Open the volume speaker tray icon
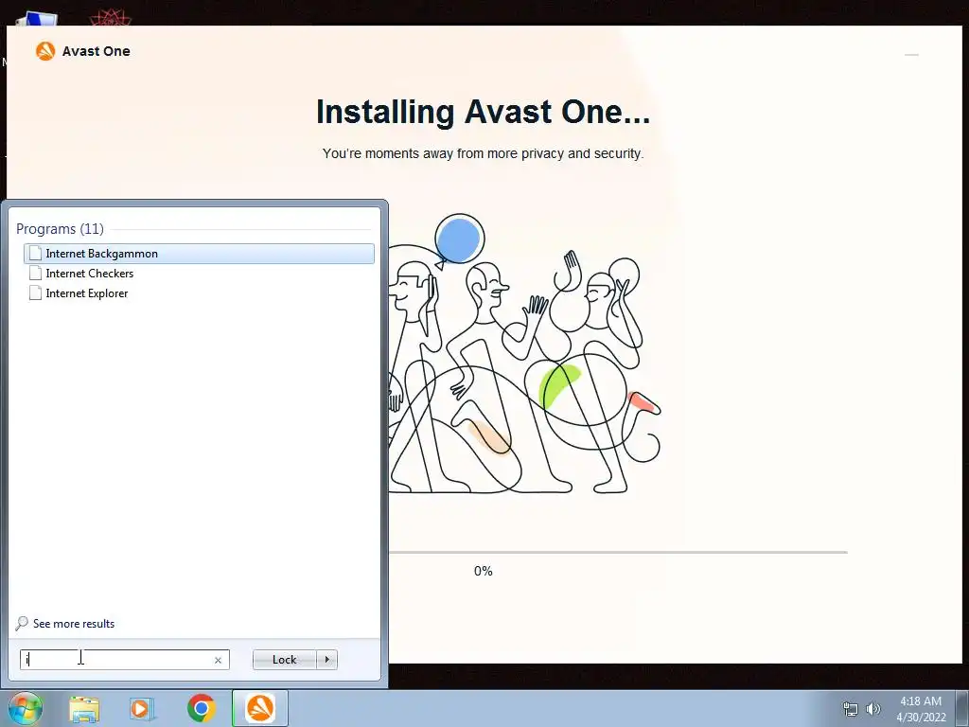 pyautogui.click(x=872, y=709)
